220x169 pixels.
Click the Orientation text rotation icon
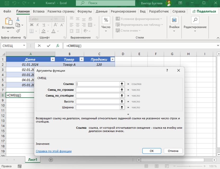(85, 31)
